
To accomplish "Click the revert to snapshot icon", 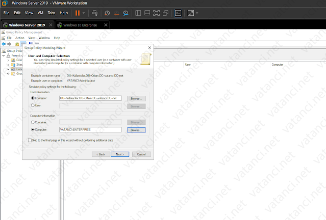I will [x=116, y=13].
